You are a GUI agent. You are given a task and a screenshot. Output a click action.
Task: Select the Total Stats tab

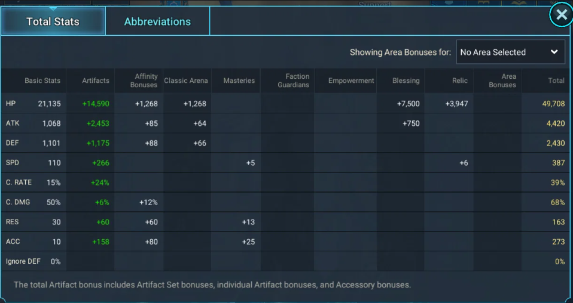click(x=53, y=21)
